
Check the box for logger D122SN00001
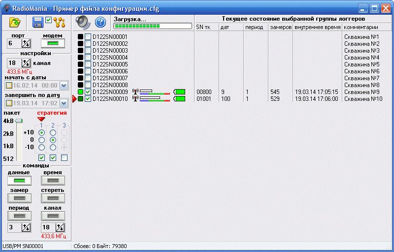click(x=88, y=37)
